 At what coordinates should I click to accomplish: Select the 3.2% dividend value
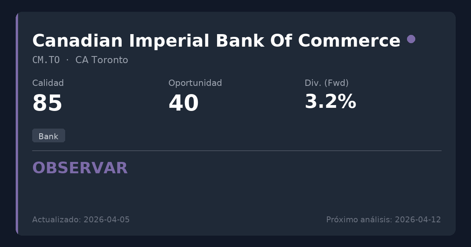[330, 102]
